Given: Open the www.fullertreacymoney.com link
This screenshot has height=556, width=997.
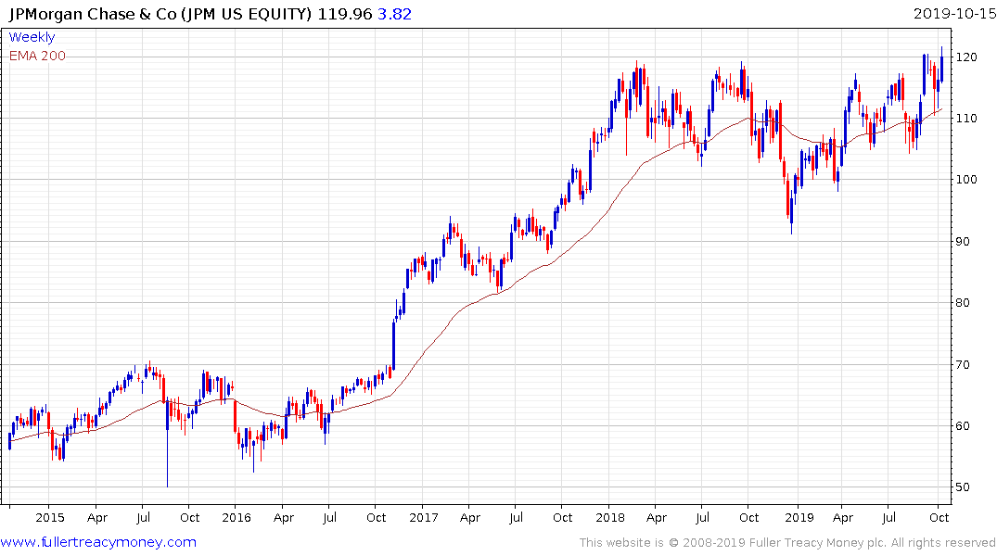Looking at the screenshot, I should [x=98, y=542].
